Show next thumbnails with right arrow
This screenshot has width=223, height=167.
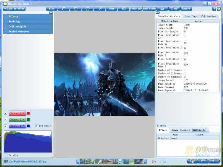(145, 161)
